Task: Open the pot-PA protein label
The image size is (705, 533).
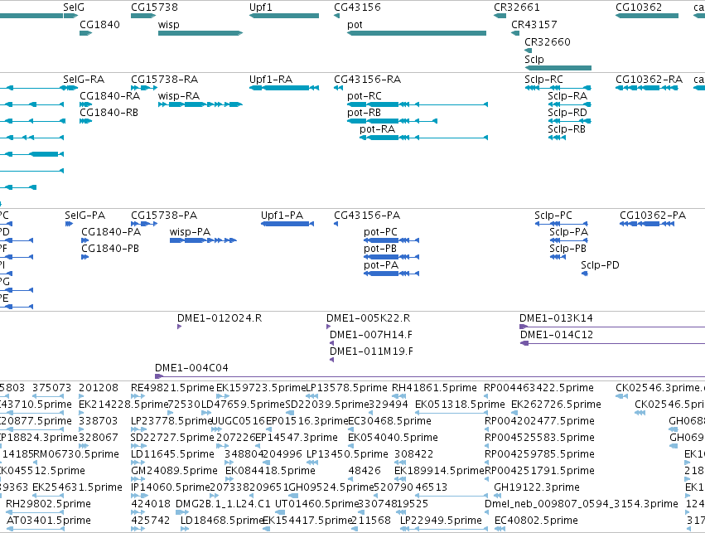Action: (381, 265)
